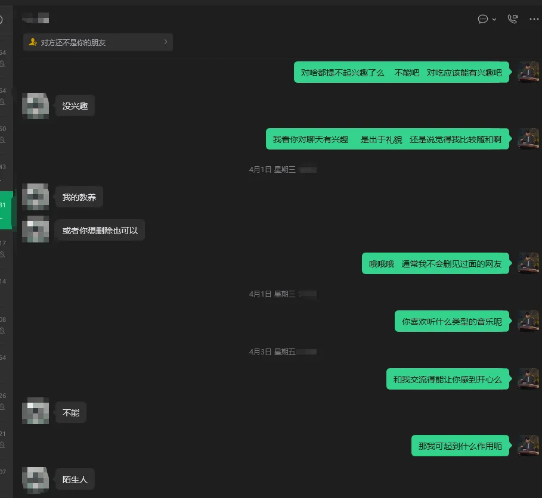This screenshot has width=542, height=498.
Task: Open the three-dots more menu
Action: click(534, 19)
